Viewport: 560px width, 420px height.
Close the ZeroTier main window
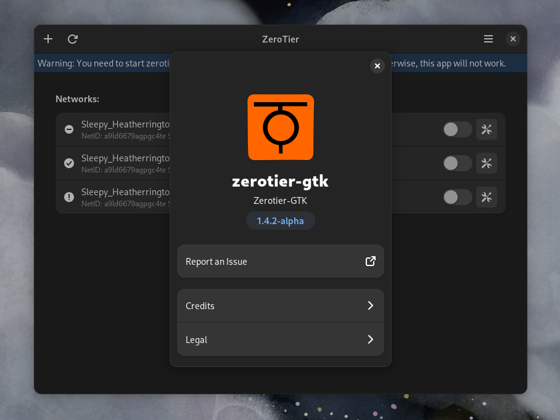click(513, 39)
